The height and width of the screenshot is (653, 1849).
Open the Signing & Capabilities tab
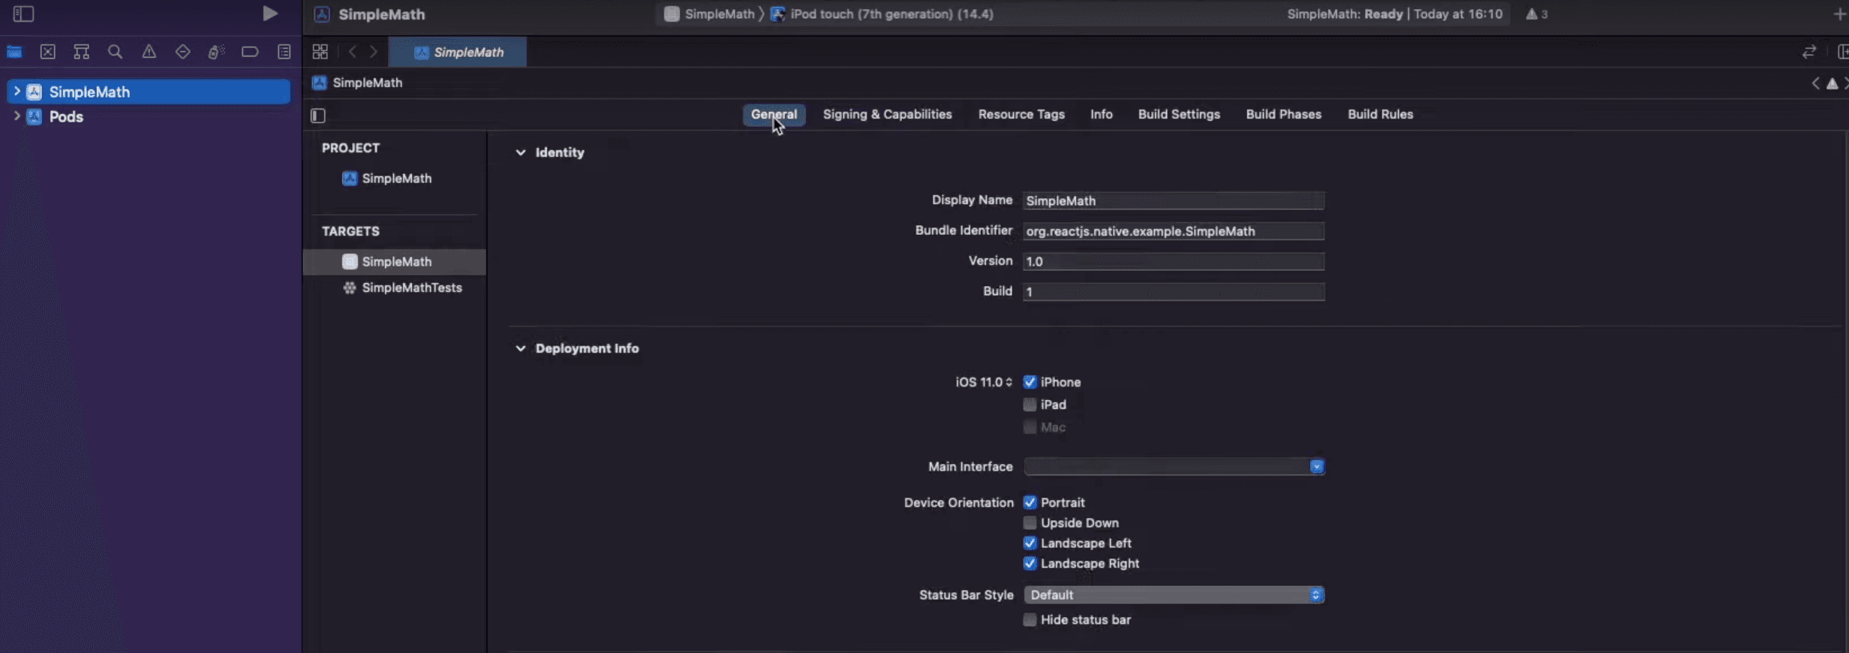click(887, 114)
